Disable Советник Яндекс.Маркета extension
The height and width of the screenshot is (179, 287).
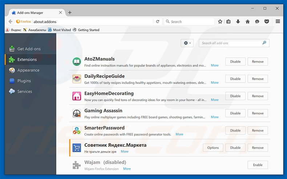click(x=235, y=147)
